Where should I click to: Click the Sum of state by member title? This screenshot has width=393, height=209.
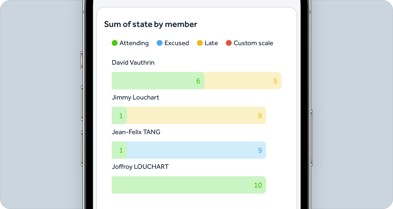151,24
